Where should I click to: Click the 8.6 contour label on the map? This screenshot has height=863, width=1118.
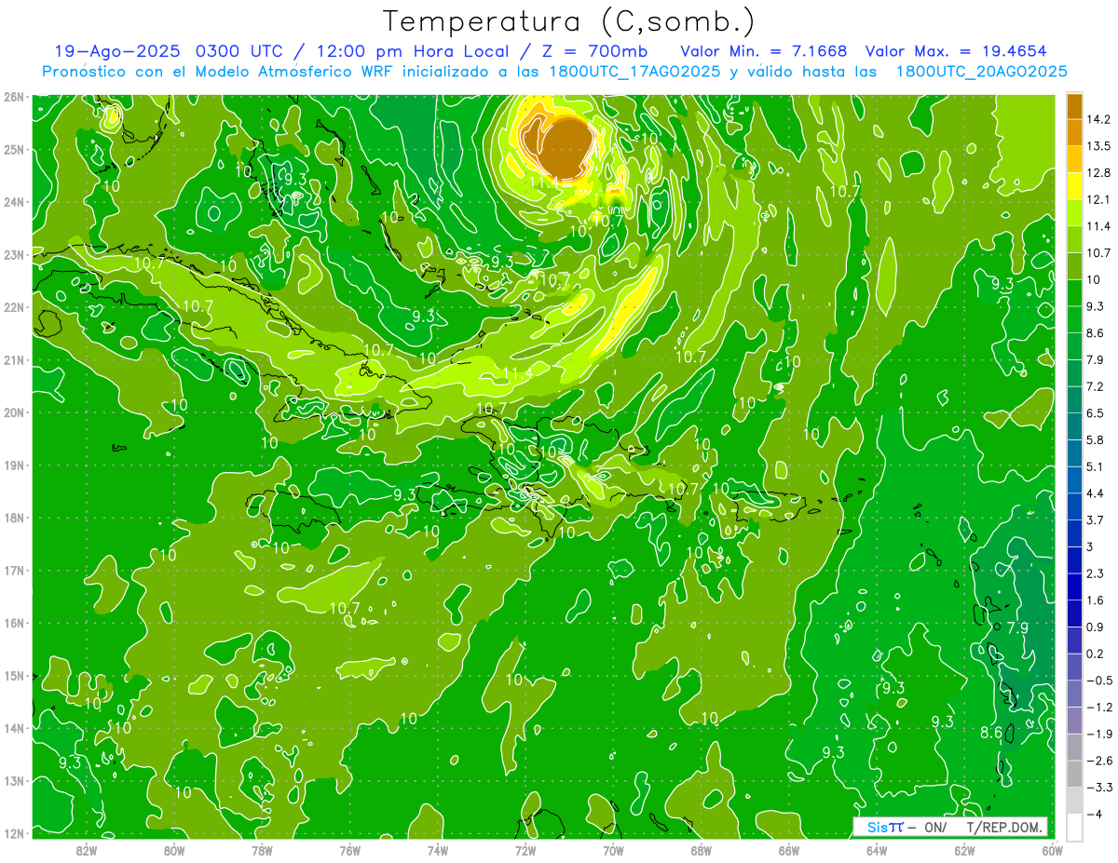tap(990, 733)
